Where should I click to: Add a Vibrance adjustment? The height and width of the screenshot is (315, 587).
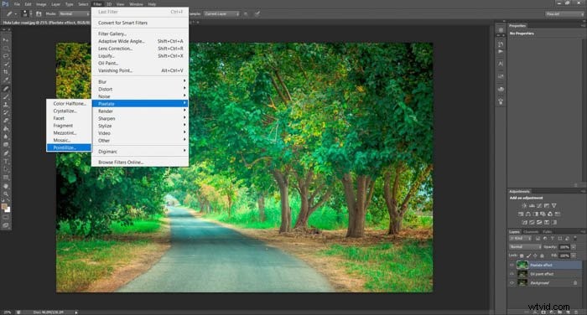(554, 205)
